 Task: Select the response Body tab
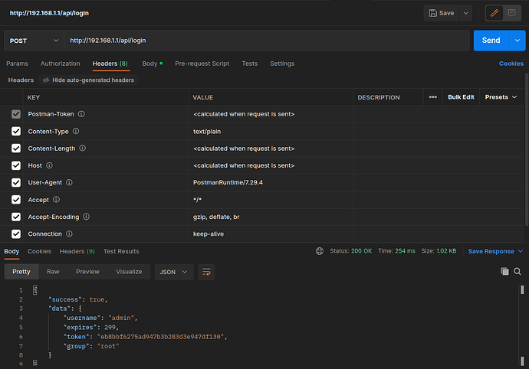11,251
